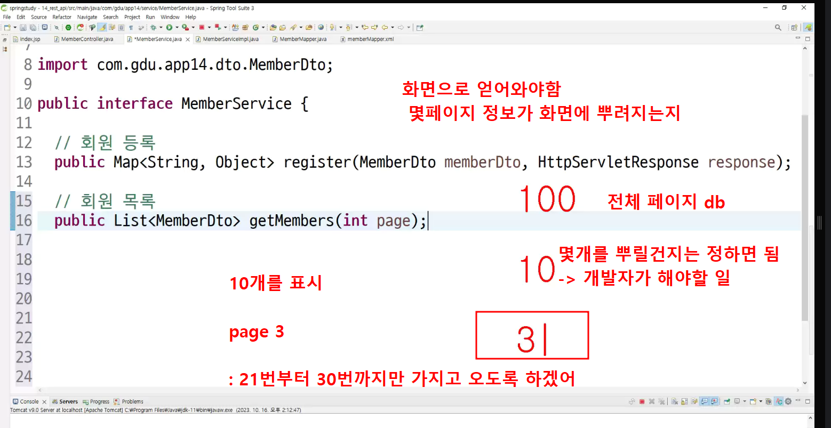This screenshot has width=831, height=428.
Task: Open the Back history dropdown arrow
Action: pos(393,27)
